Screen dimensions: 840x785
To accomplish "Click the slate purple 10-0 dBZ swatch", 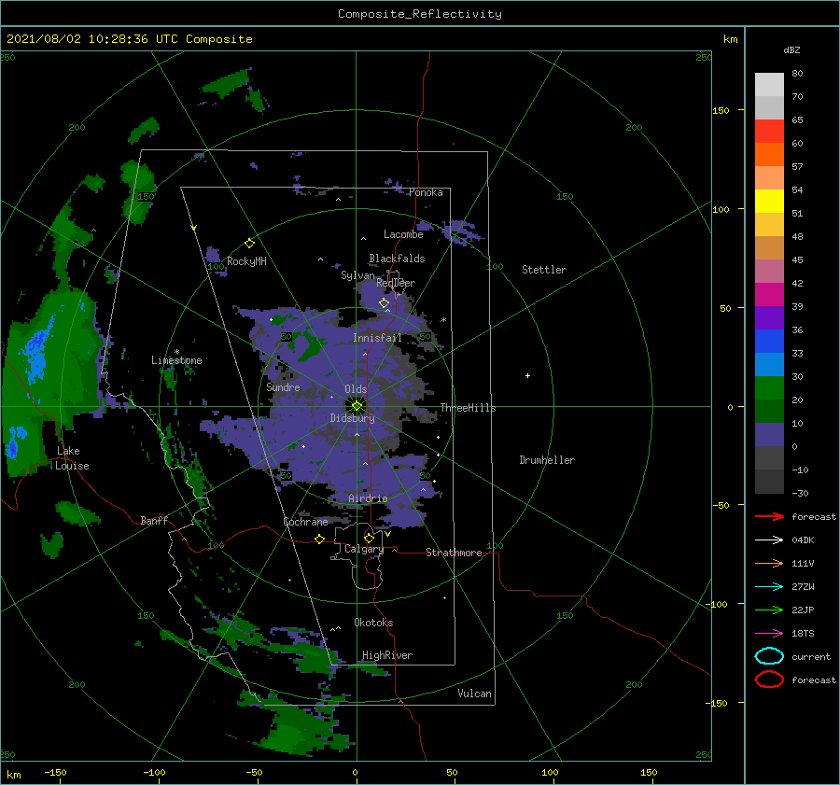I will pyautogui.click(x=769, y=435).
